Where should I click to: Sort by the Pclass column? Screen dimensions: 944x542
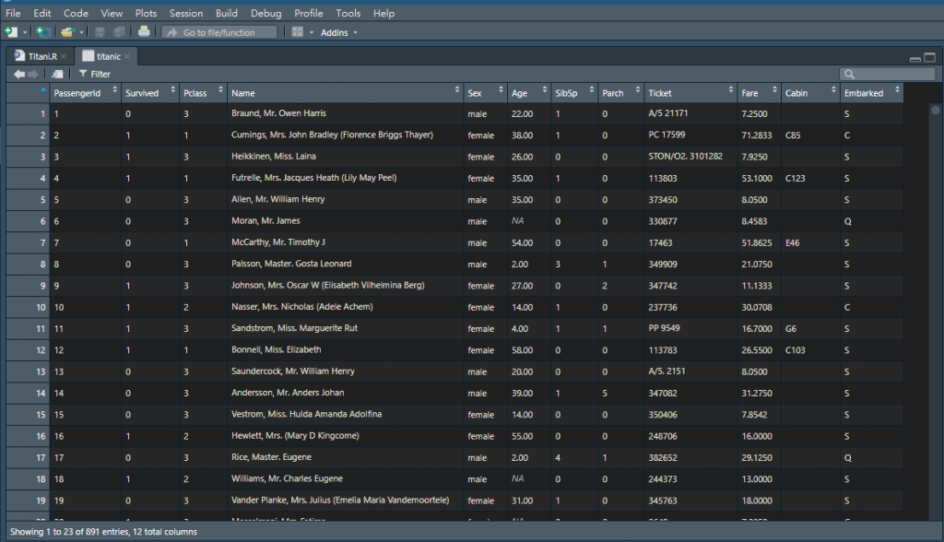[x=203, y=93]
